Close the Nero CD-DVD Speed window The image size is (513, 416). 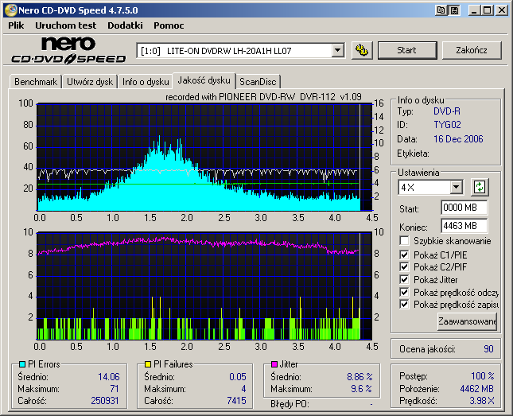(502, 10)
